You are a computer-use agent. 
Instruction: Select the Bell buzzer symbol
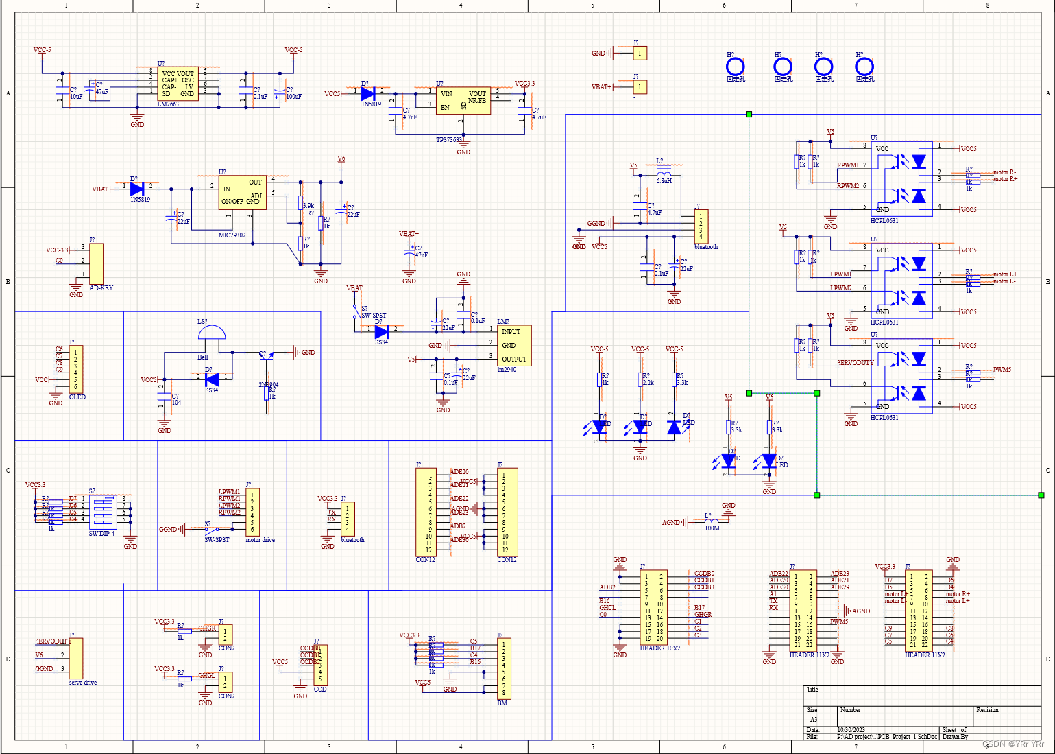tap(211, 333)
